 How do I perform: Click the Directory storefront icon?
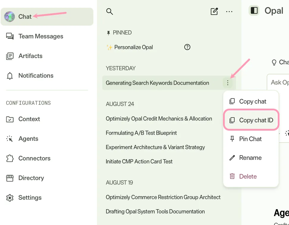[x=10, y=178]
